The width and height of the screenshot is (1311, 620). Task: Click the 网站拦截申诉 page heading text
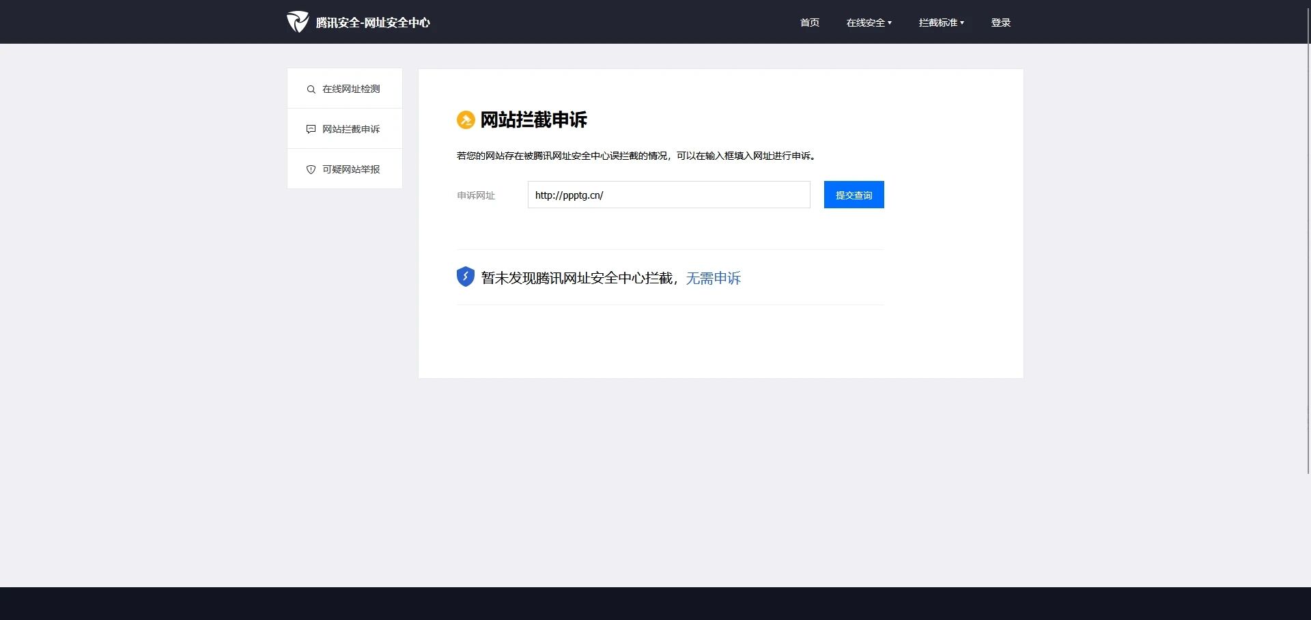[534, 120]
